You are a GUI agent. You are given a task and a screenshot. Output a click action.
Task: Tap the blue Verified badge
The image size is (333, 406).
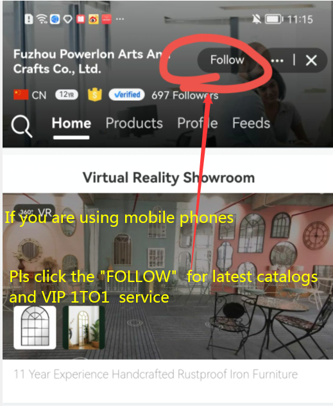pos(126,95)
